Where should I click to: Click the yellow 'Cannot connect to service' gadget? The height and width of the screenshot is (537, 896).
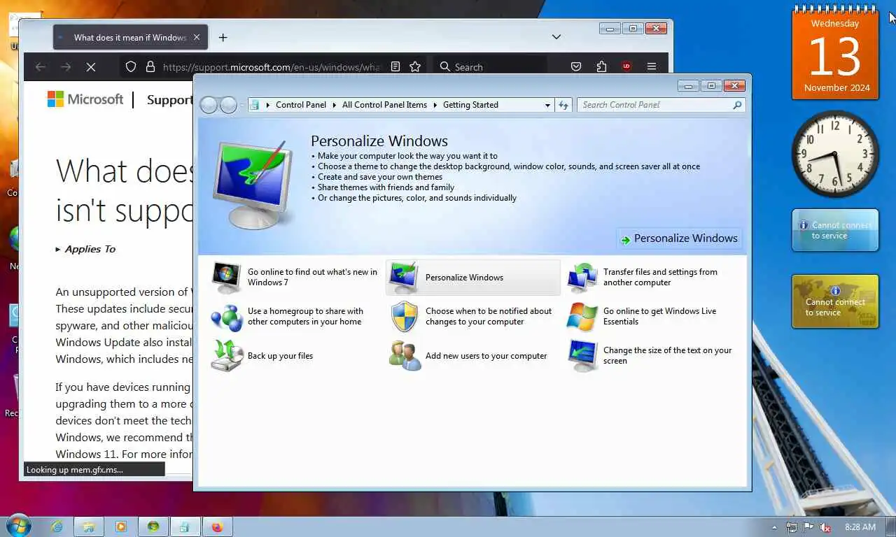(835, 301)
